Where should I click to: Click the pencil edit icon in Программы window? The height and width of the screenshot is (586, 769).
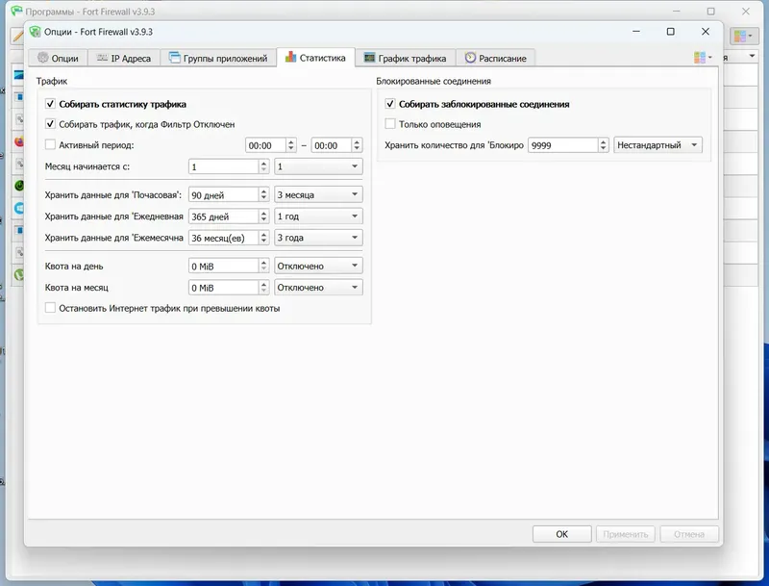click(17, 36)
